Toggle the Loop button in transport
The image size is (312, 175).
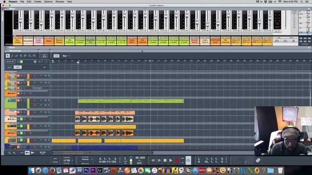tap(188, 160)
